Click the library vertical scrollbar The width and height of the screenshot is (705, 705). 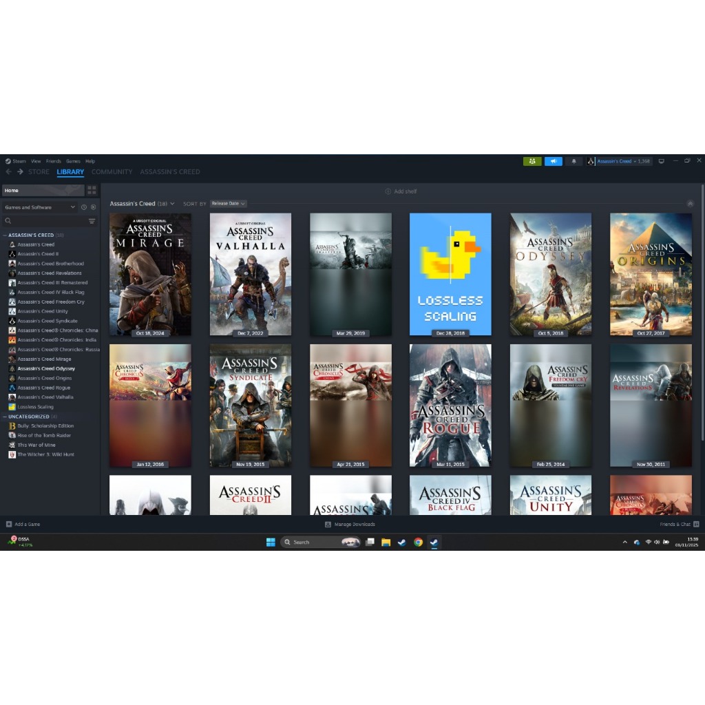(x=703, y=313)
